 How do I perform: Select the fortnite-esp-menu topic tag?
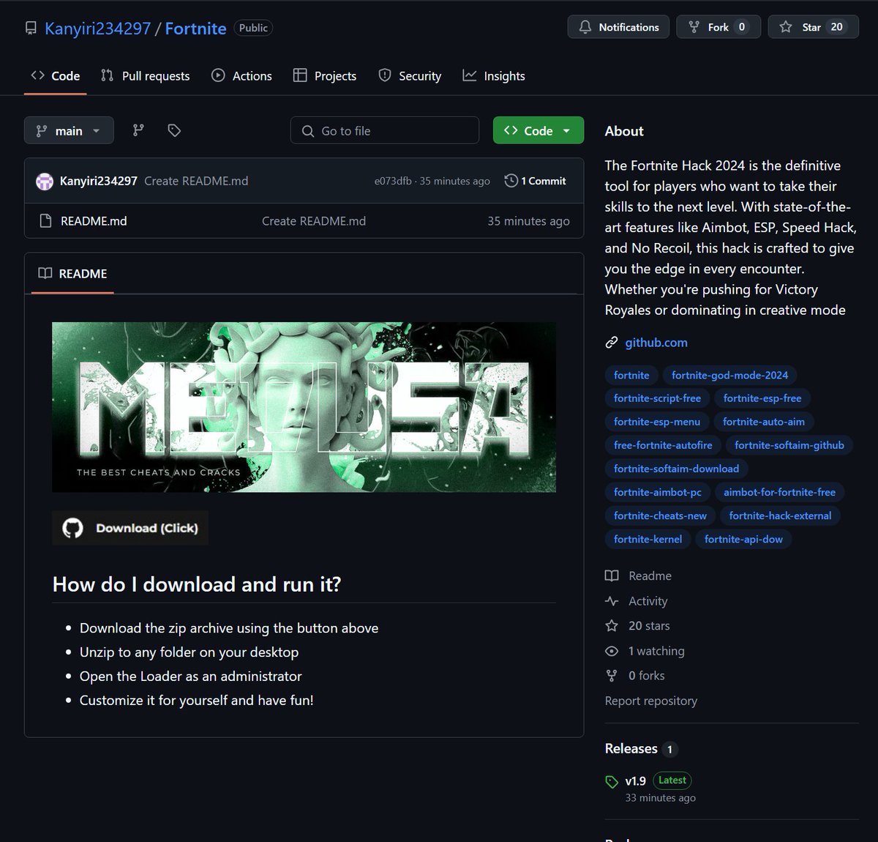(657, 422)
